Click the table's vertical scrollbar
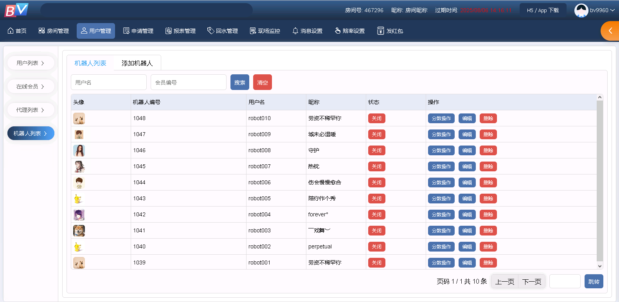This screenshot has height=302, width=619. coord(599,180)
